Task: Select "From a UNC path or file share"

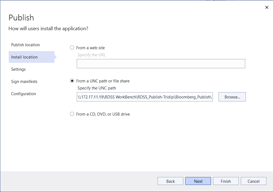Action: (x=72, y=81)
